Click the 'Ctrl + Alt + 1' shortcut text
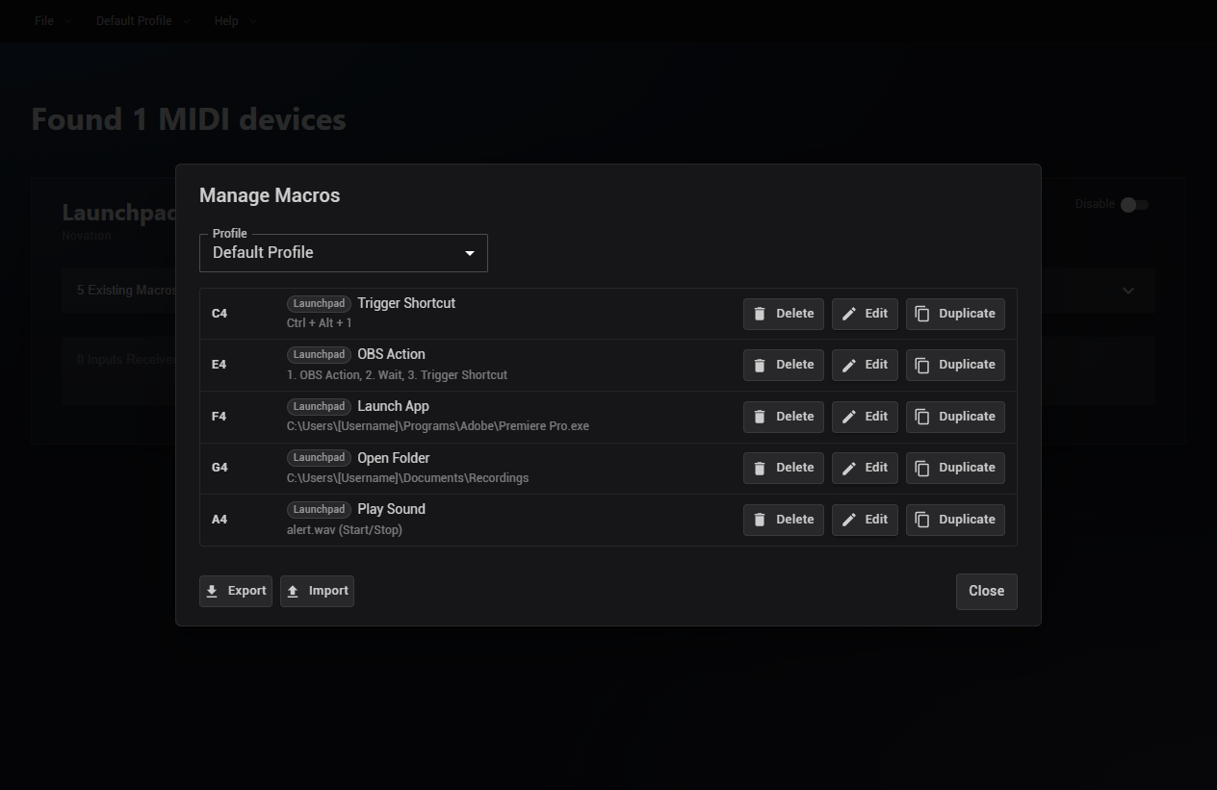This screenshot has height=790, width=1217. pyautogui.click(x=320, y=323)
